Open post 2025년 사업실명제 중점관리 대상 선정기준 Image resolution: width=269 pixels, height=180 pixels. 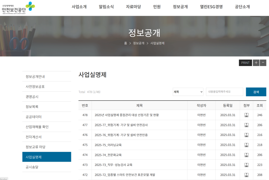(127, 115)
